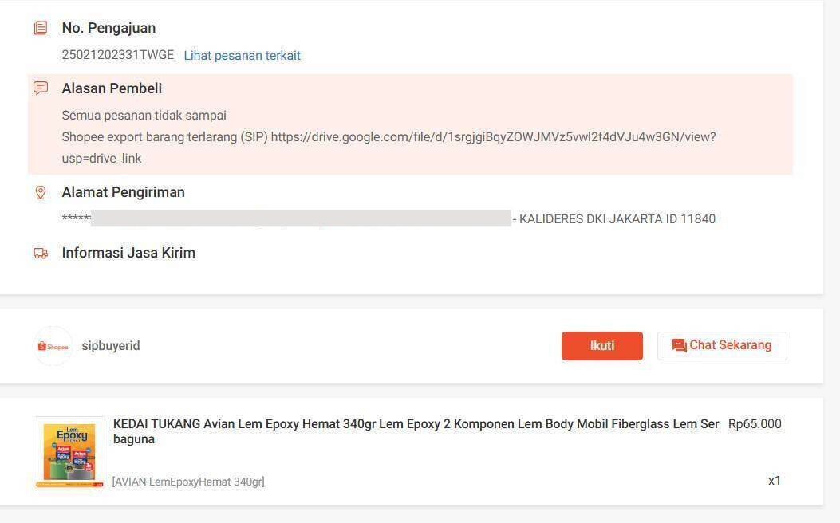This screenshot has width=840, height=523.
Task: Click the sipbuyerid shop name
Action: click(x=111, y=346)
